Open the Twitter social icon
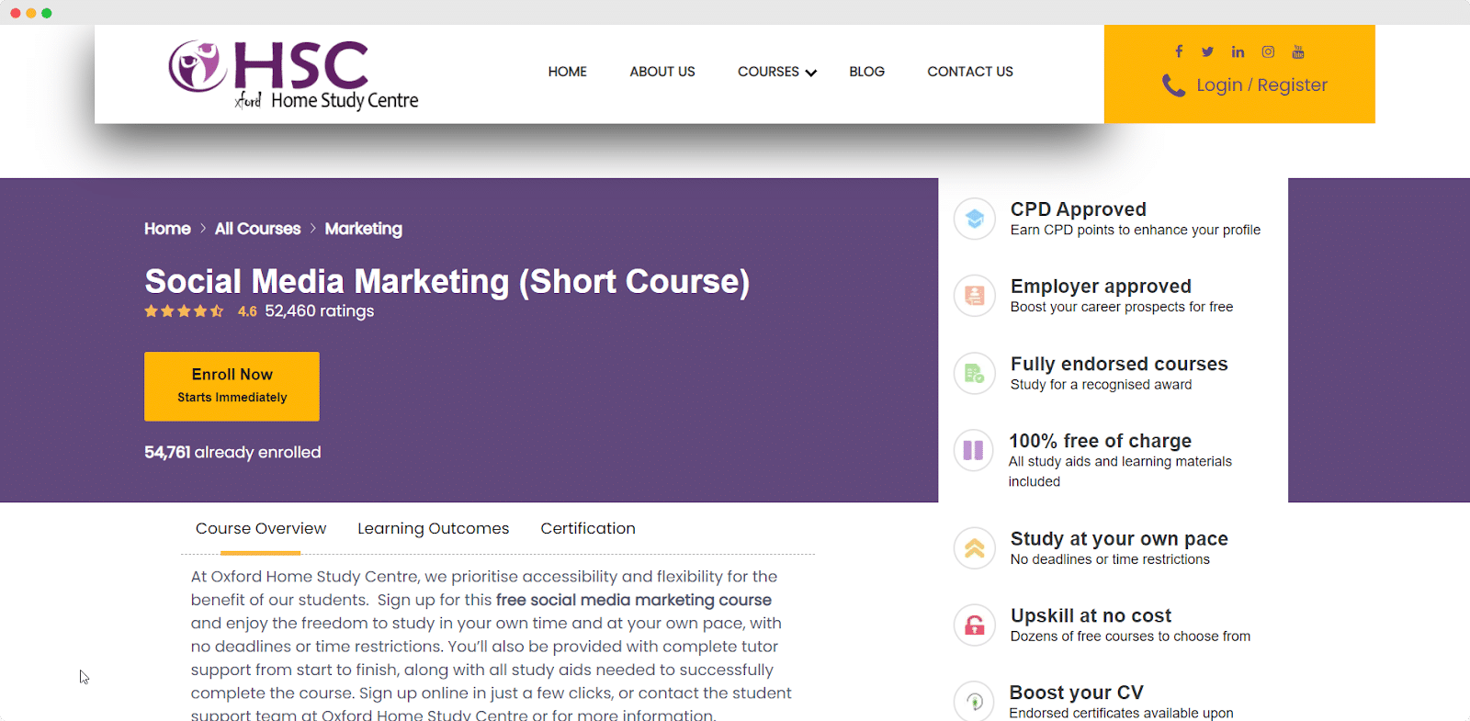The image size is (1470, 721). point(1207,51)
